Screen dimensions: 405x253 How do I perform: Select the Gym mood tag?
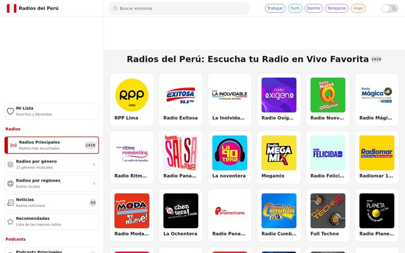[x=295, y=8]
